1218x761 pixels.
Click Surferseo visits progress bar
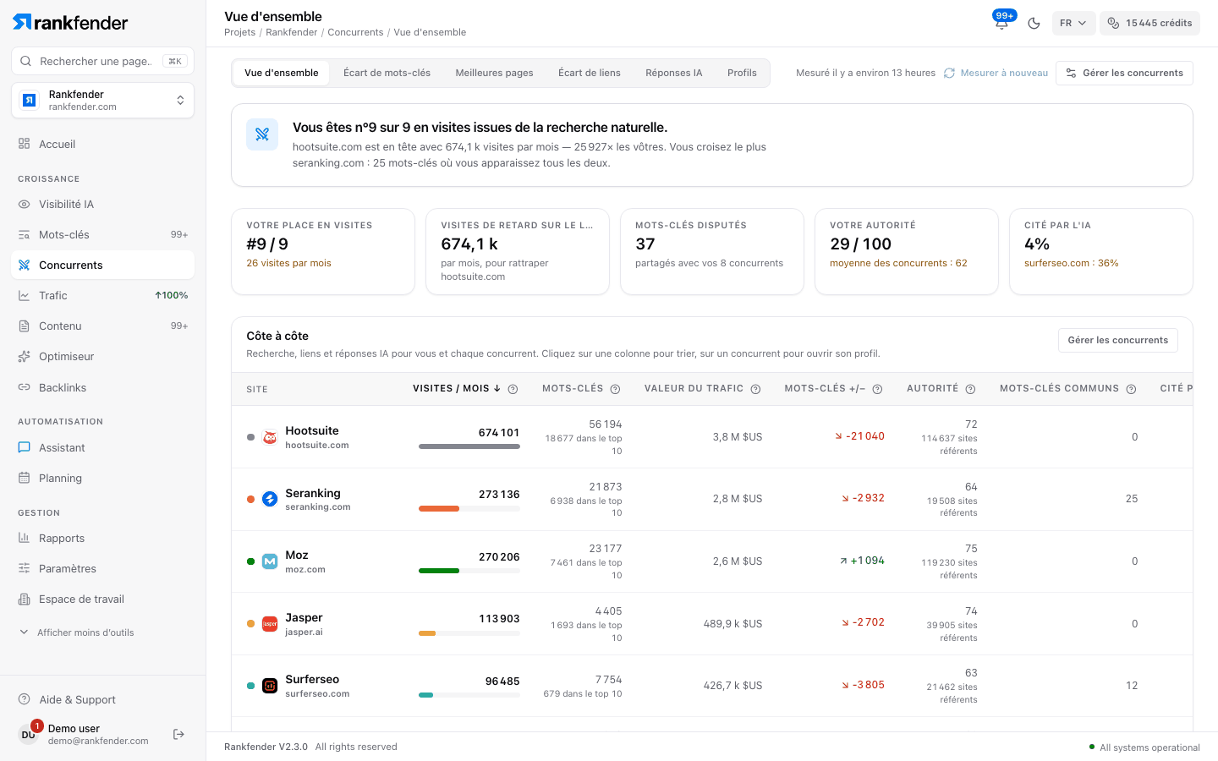pos(469,695)
